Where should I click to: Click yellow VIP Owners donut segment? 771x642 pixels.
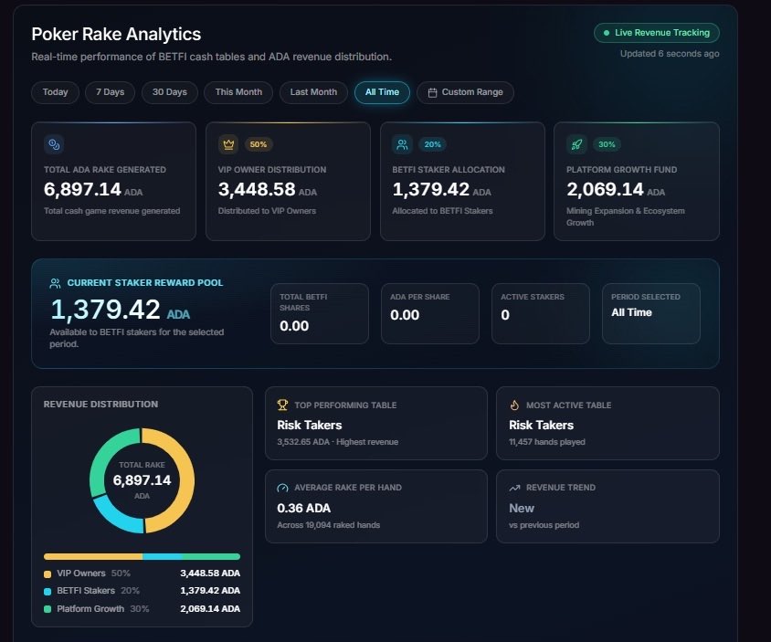point(185,480)
